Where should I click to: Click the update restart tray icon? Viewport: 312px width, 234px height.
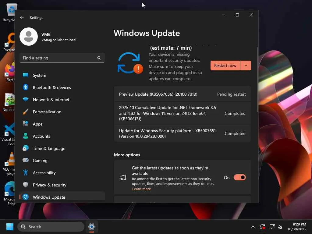262,227
